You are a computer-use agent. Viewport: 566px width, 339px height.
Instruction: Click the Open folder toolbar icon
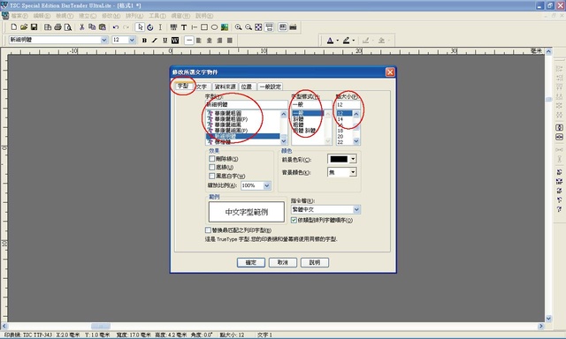pos(24,27)
